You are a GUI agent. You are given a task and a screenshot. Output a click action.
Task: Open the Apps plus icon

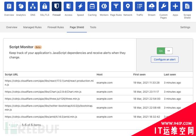tap(175, 6)
